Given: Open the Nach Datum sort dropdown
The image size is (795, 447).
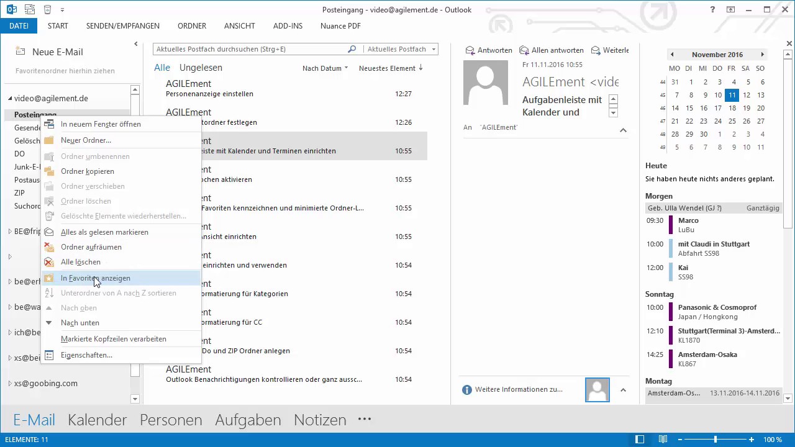Looking at the screenshot, I should [325, 68].
